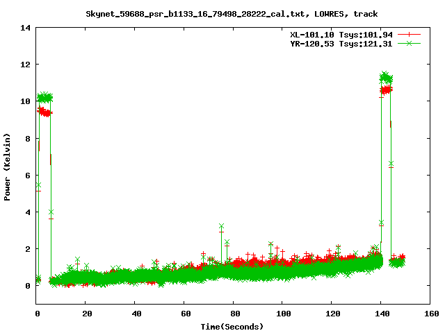This screenshot has height=333, width=445.
Task: Click the red calibration plateau near 142 seconds
Action: pyautogui.click(x=387, y=90)
